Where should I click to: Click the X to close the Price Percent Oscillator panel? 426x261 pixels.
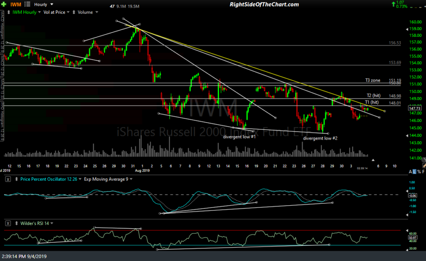pos(8,179)
